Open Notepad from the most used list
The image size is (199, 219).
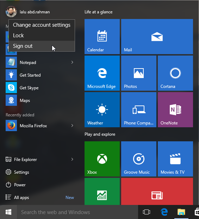[28, 63]
